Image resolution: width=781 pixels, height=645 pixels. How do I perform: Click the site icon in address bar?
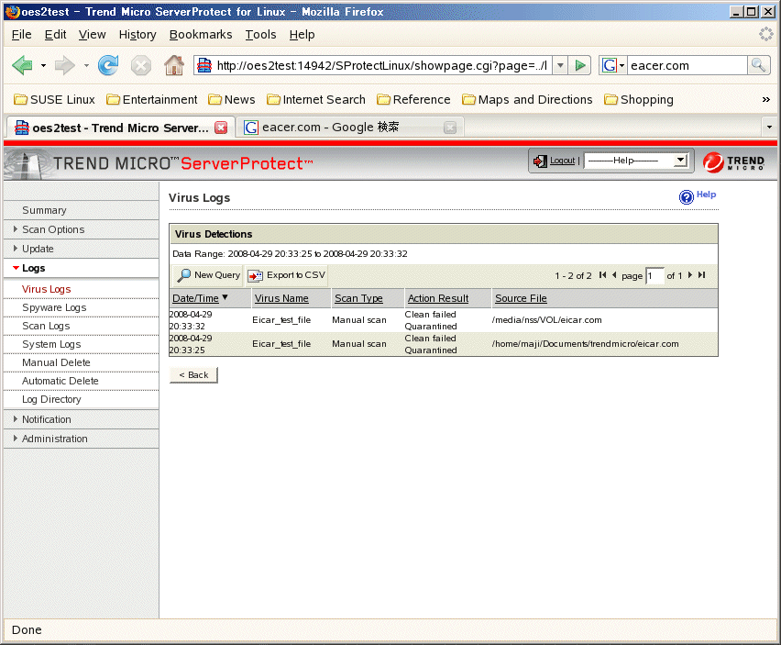point(204,65)
